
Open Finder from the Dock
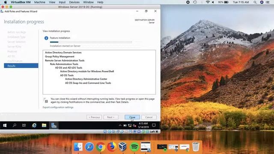click(78, 147)
